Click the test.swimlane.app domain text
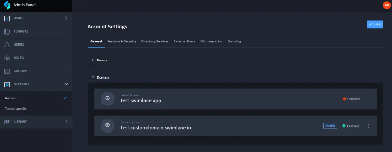 coord(141,101)
